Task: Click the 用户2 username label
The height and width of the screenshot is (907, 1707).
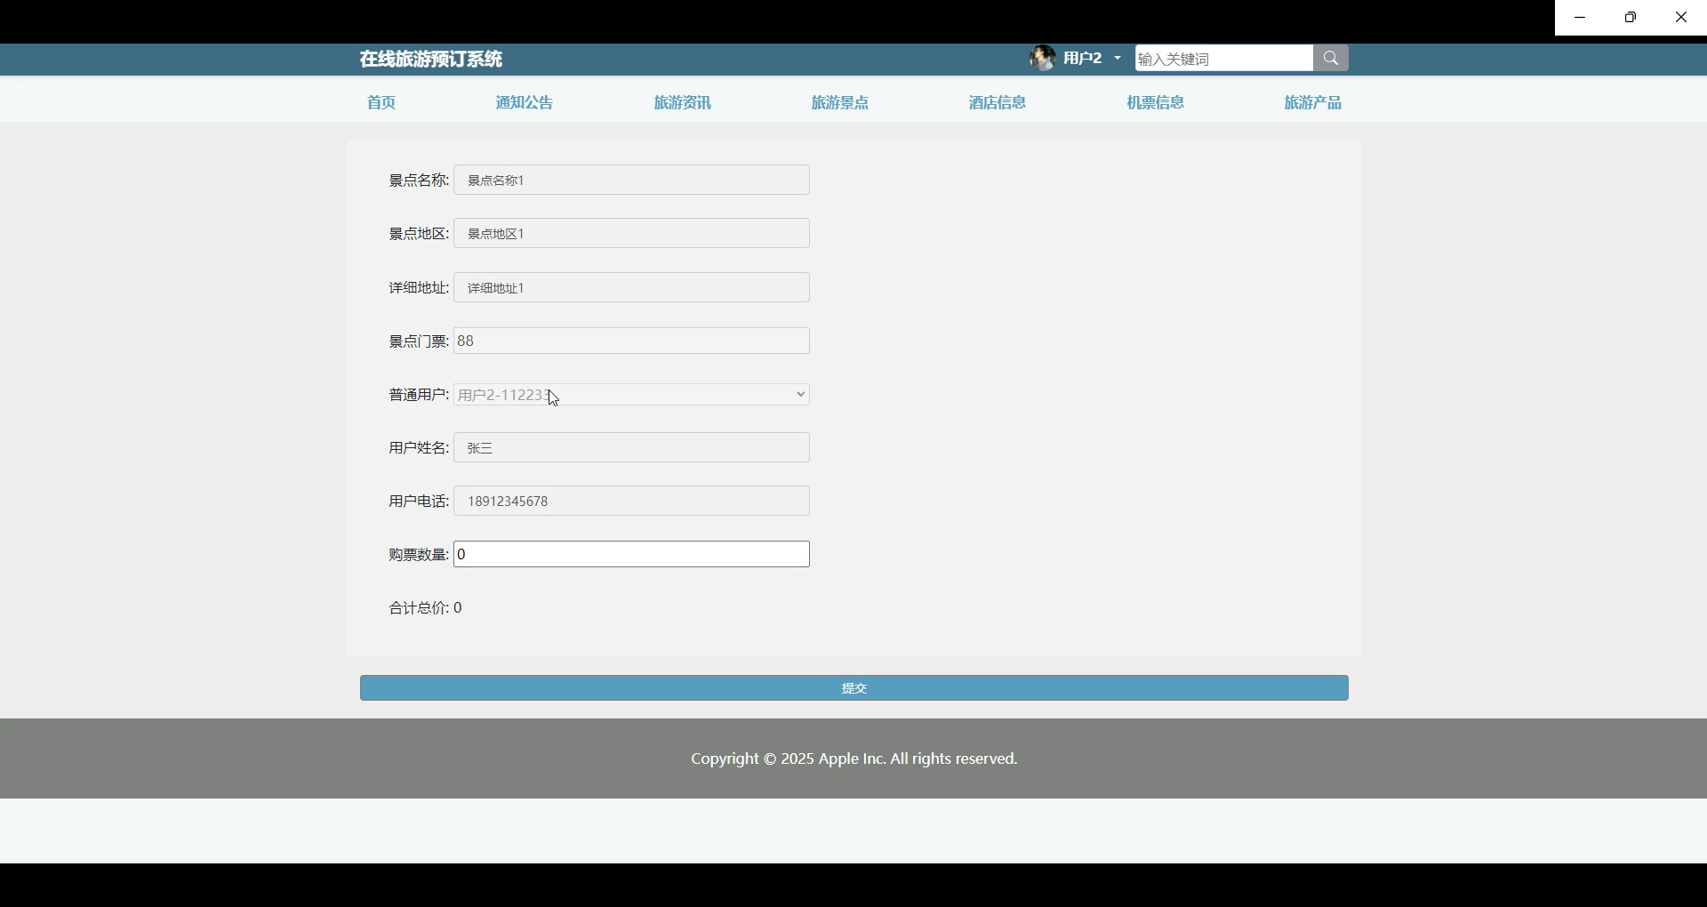Action: (x=1083, y=59)
